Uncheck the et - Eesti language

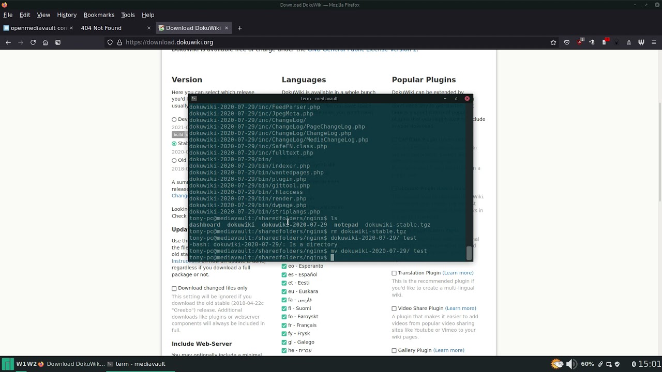pos(284,283)
